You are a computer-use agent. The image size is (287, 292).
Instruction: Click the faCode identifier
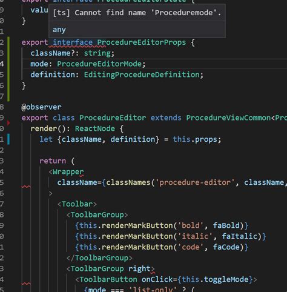pyautogui.click(x=226, y=247)
